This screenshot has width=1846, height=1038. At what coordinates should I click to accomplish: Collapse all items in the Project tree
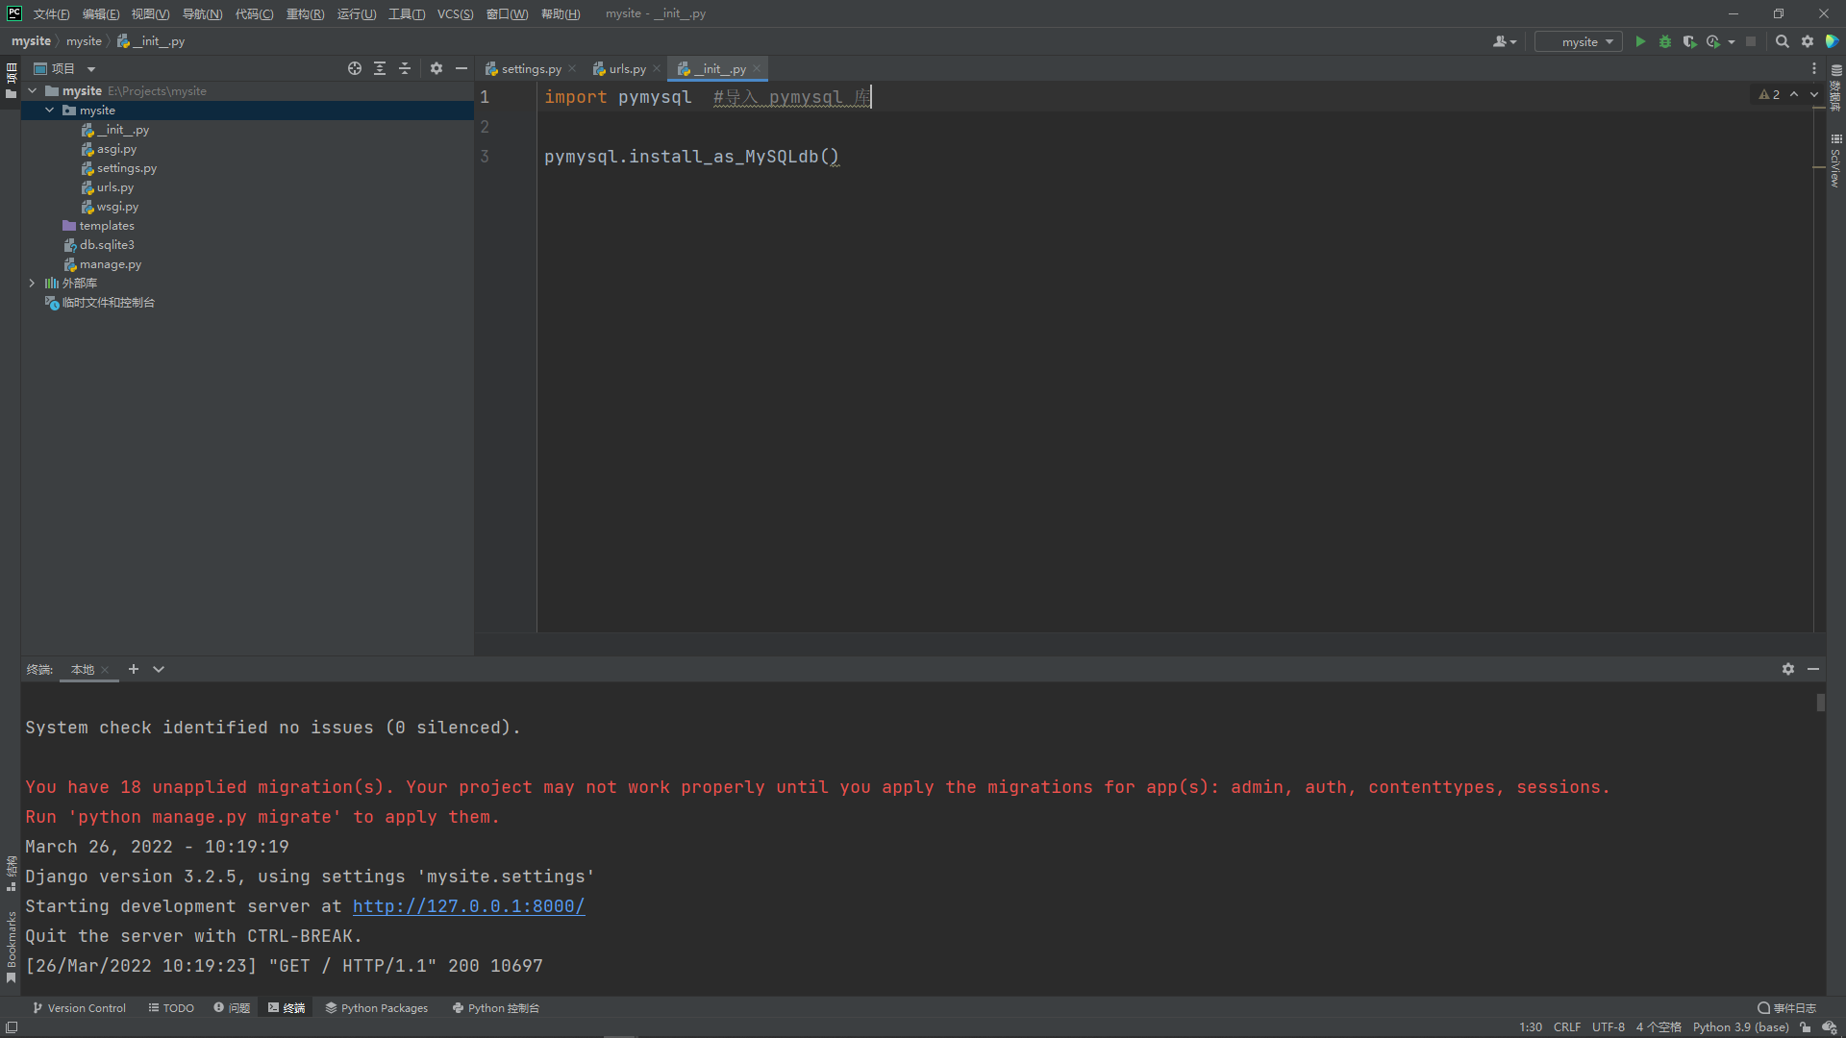pyautogui.click(x=405, y=68)
